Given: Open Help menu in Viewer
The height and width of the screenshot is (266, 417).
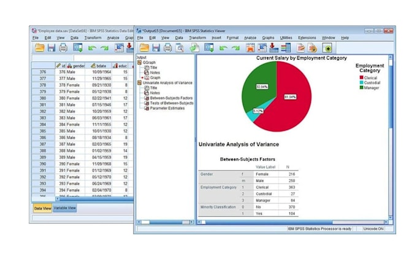Looking at the screenshot, I should (345, 38).
